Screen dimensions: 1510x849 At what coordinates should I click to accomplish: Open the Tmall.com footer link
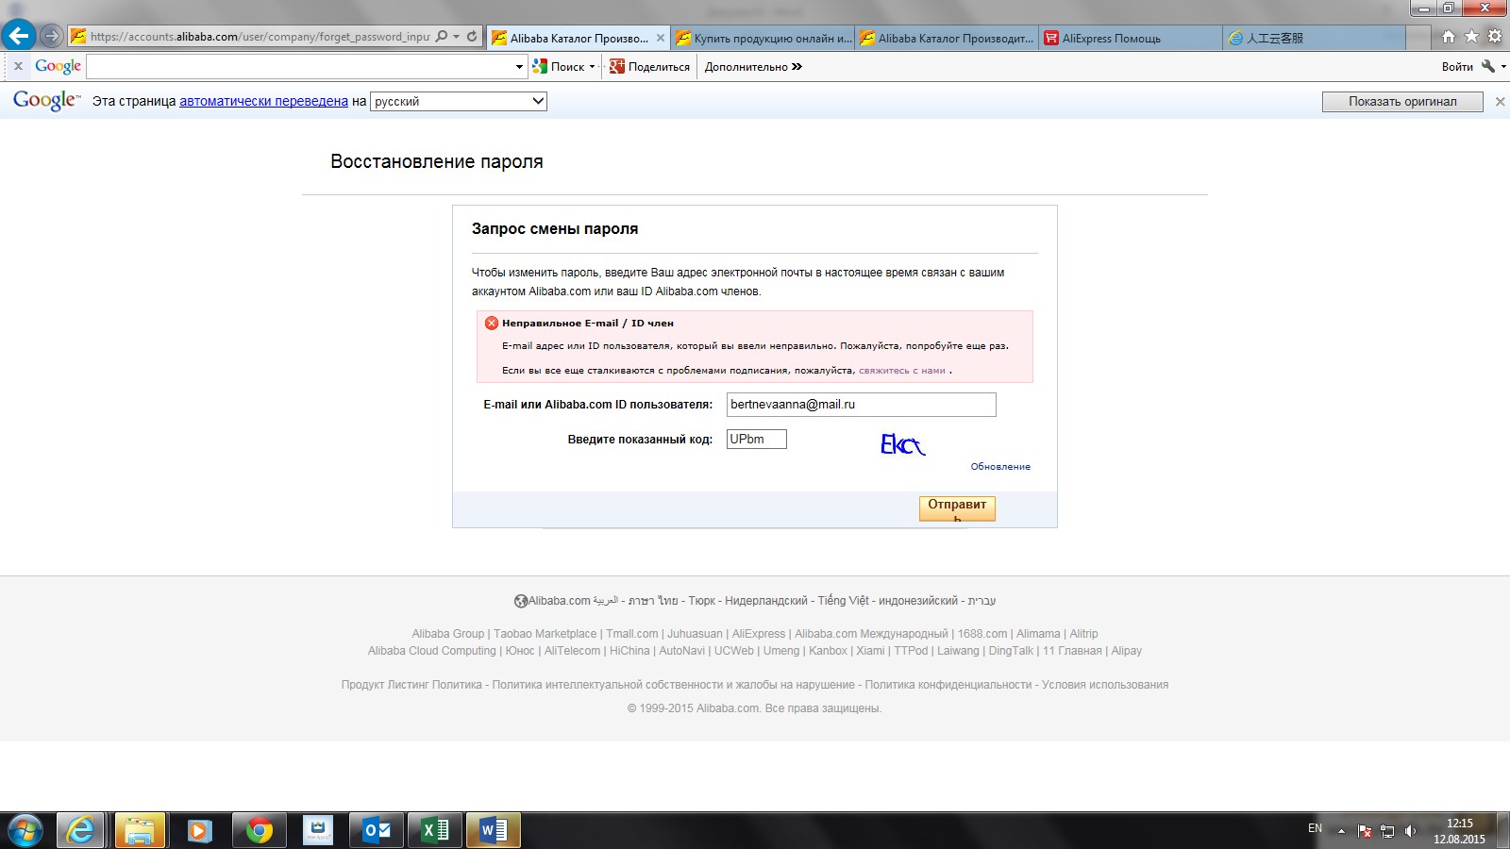click(x=631, y=634)
